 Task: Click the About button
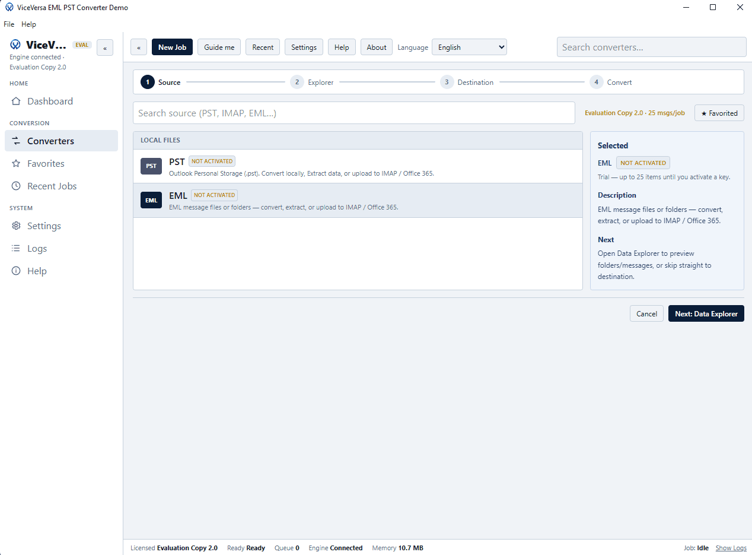(x=377, y=47)
